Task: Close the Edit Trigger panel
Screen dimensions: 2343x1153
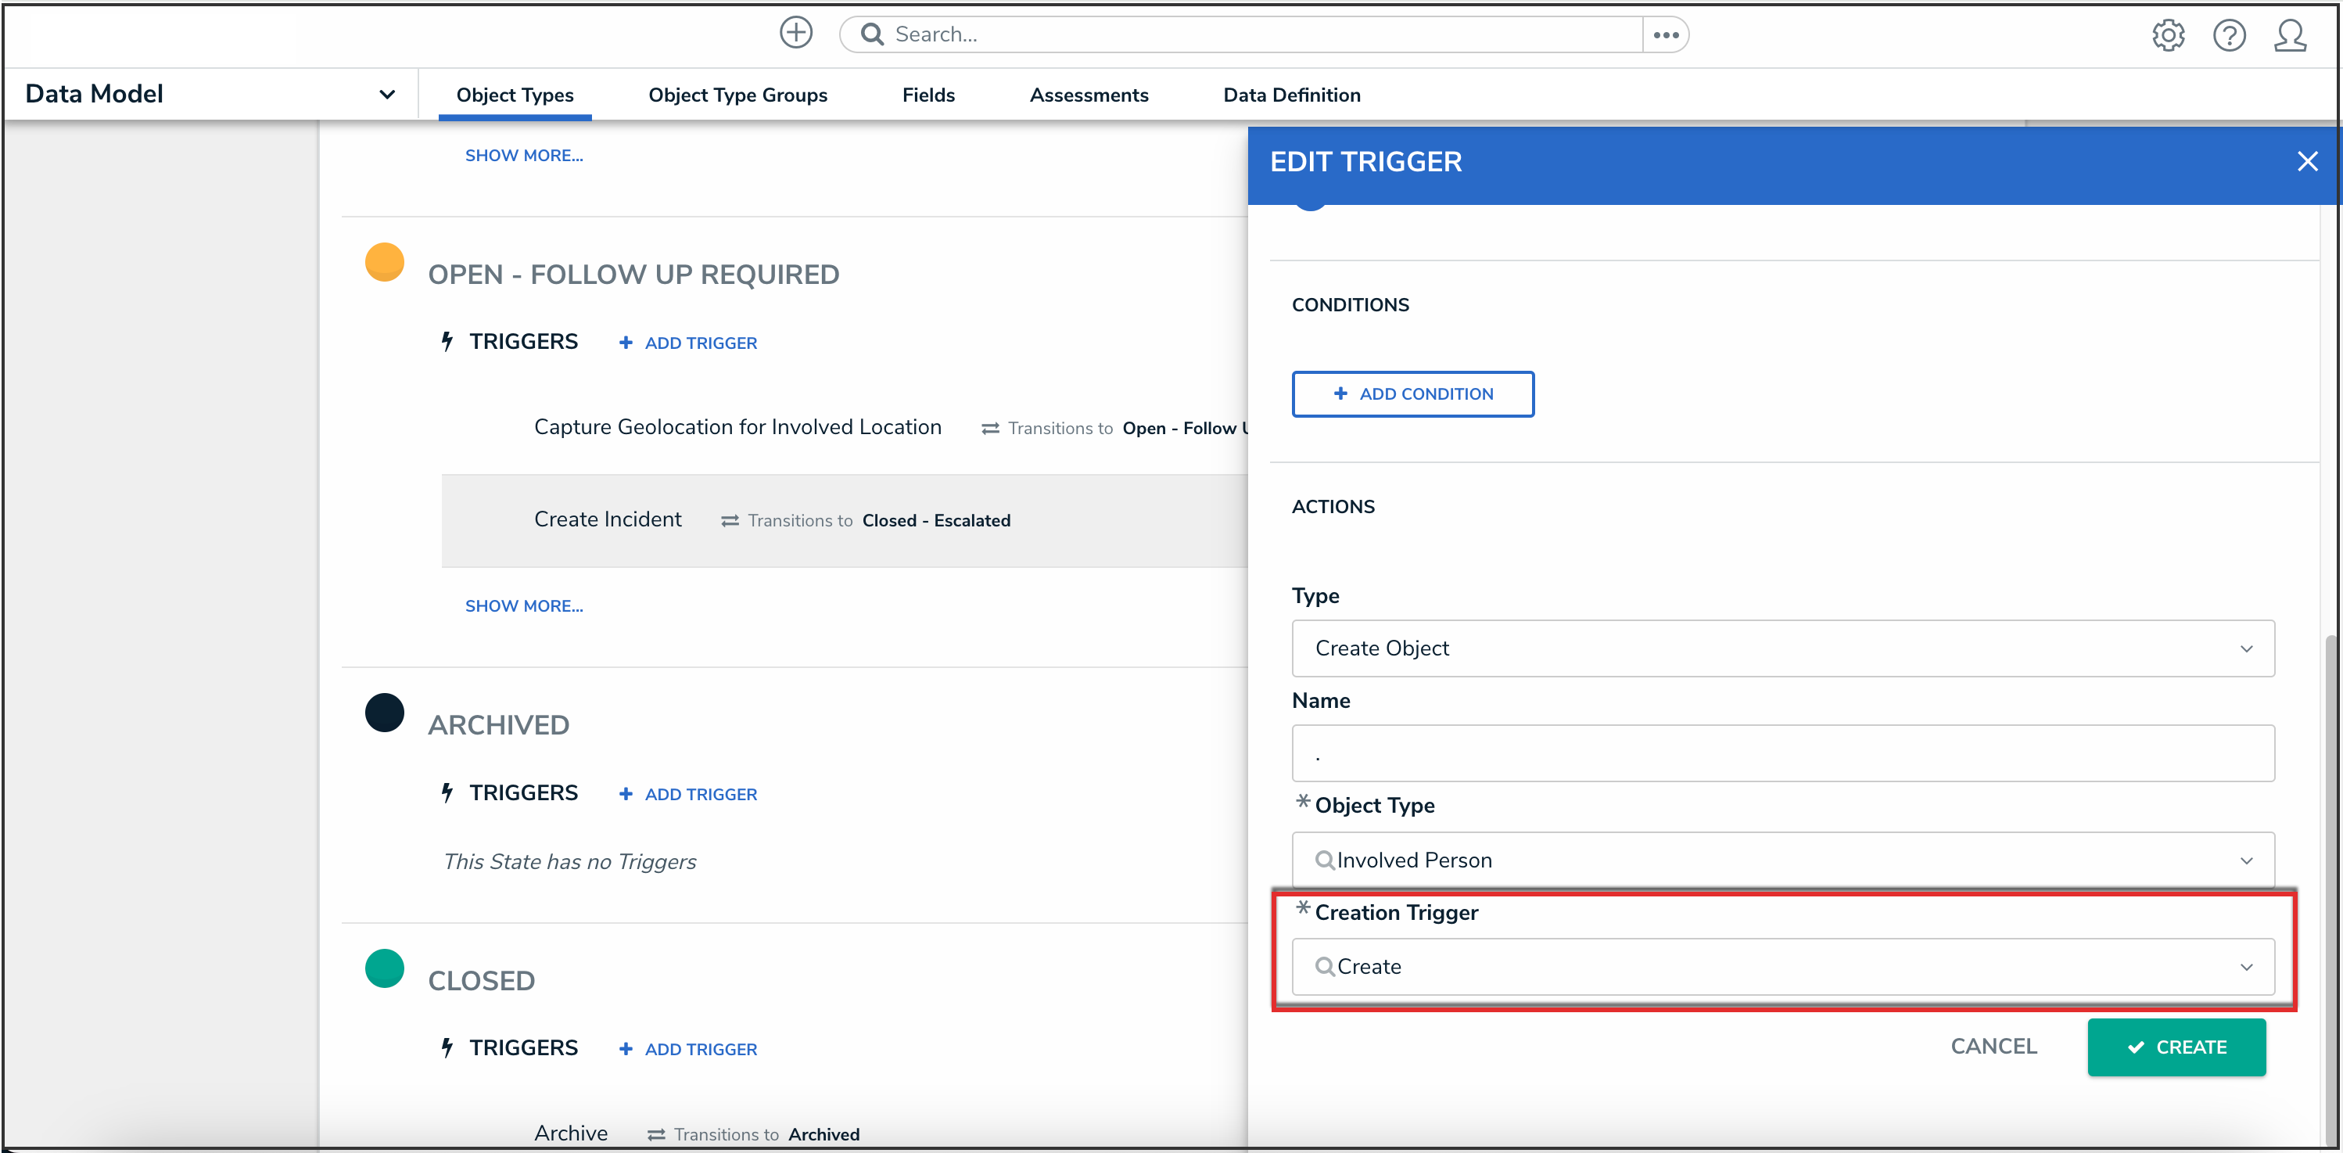Action: pos(2306,162)
